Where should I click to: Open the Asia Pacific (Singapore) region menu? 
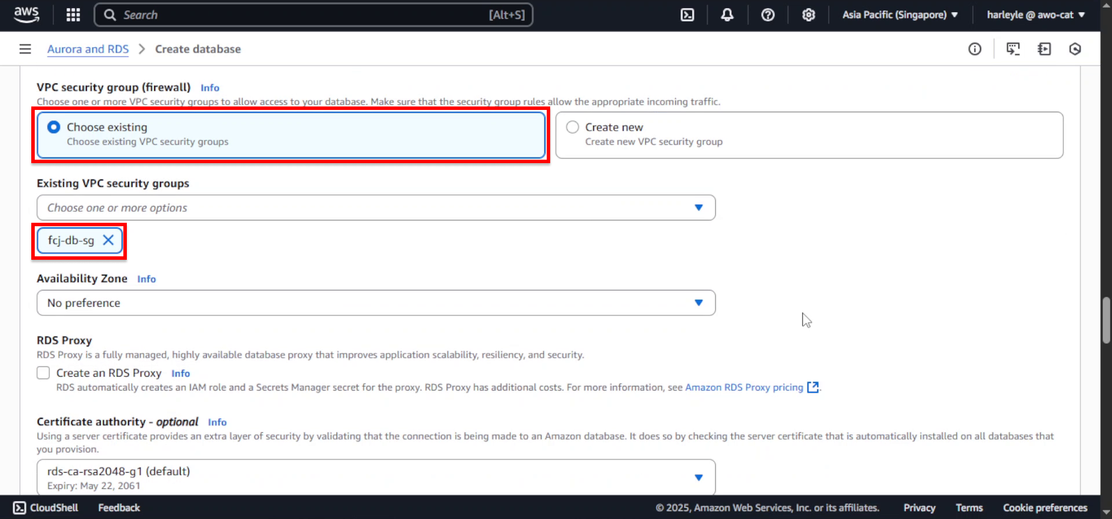point(900,15)
